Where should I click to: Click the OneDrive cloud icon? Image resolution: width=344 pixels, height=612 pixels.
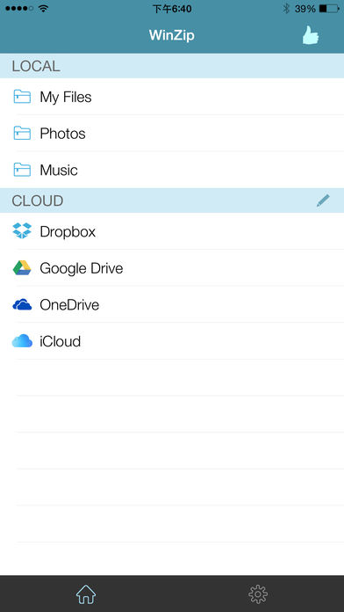point(22,304)
